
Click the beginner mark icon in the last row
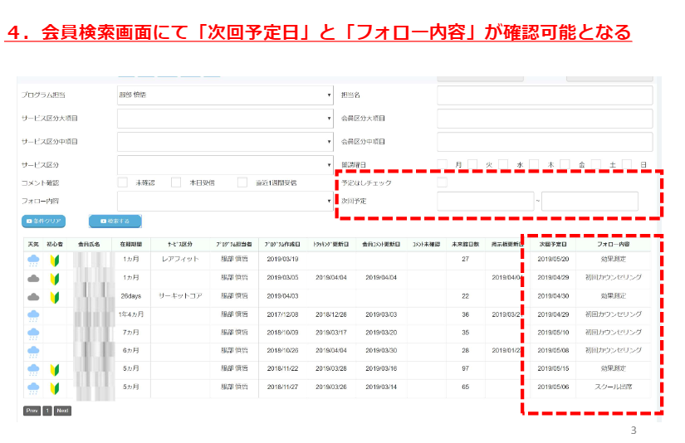[x=55, y=387]
